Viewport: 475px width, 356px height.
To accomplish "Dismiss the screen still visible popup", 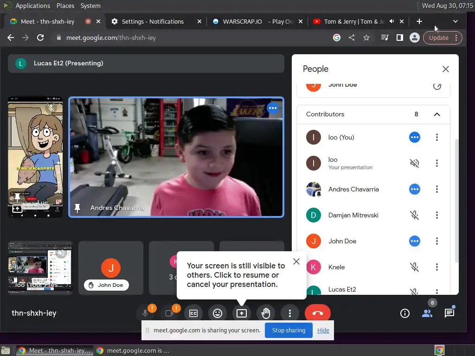I will point(296,261).
